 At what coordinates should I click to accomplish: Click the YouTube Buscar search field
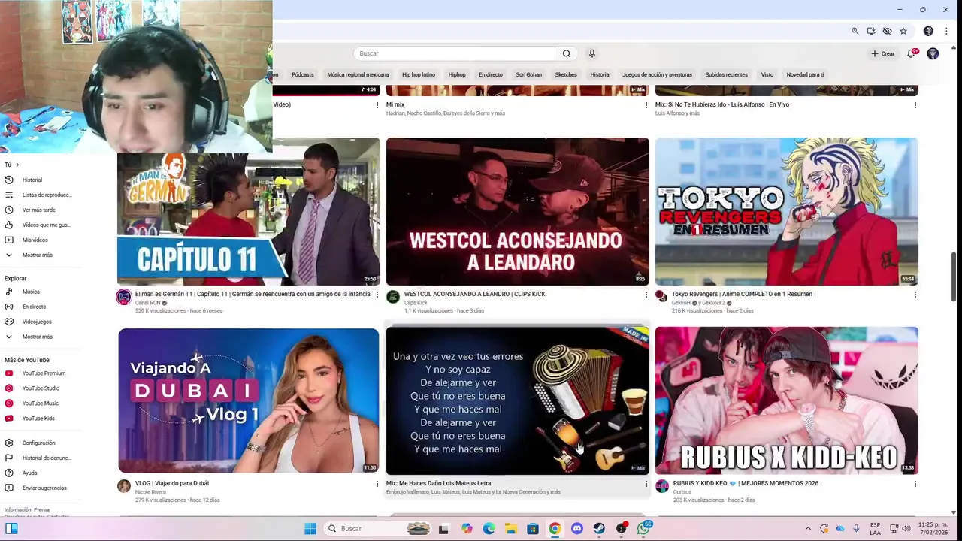point(454,53)
